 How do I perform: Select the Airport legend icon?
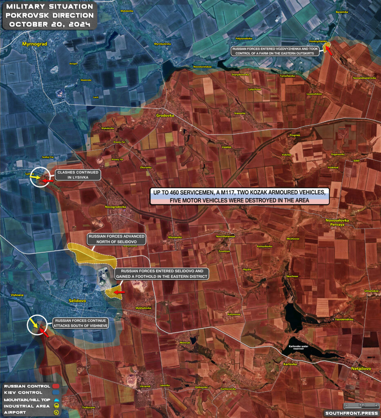click(56, 412)
